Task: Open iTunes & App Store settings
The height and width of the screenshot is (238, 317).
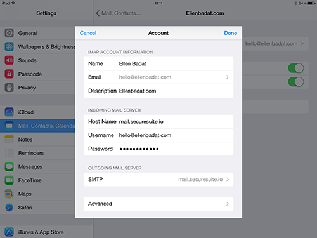Action: (x=46, y=232)
